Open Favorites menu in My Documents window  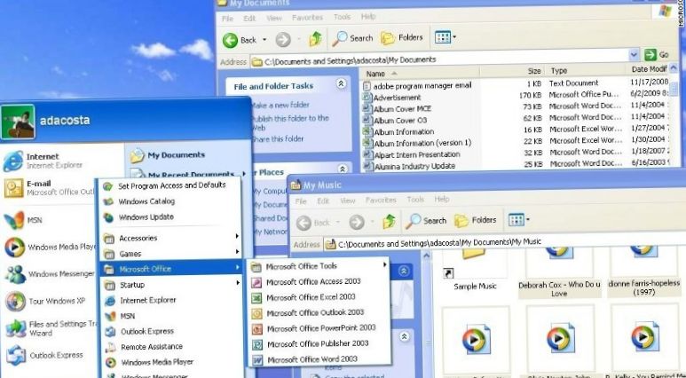[x=307, y=18]
